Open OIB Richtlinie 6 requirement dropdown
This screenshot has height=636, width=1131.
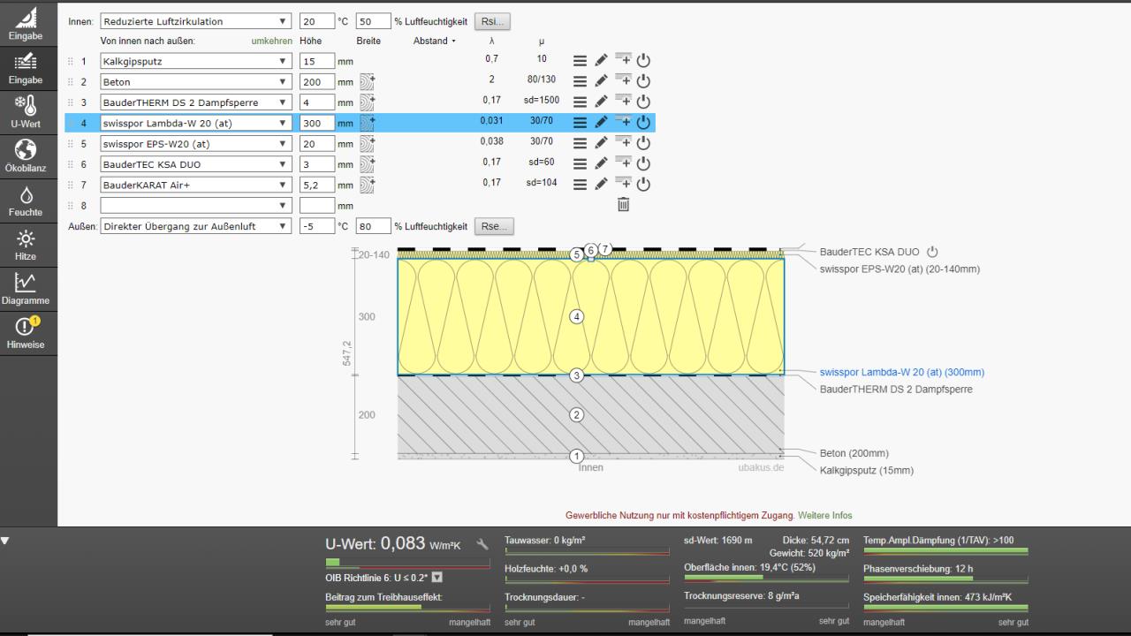tap(436, 578)
